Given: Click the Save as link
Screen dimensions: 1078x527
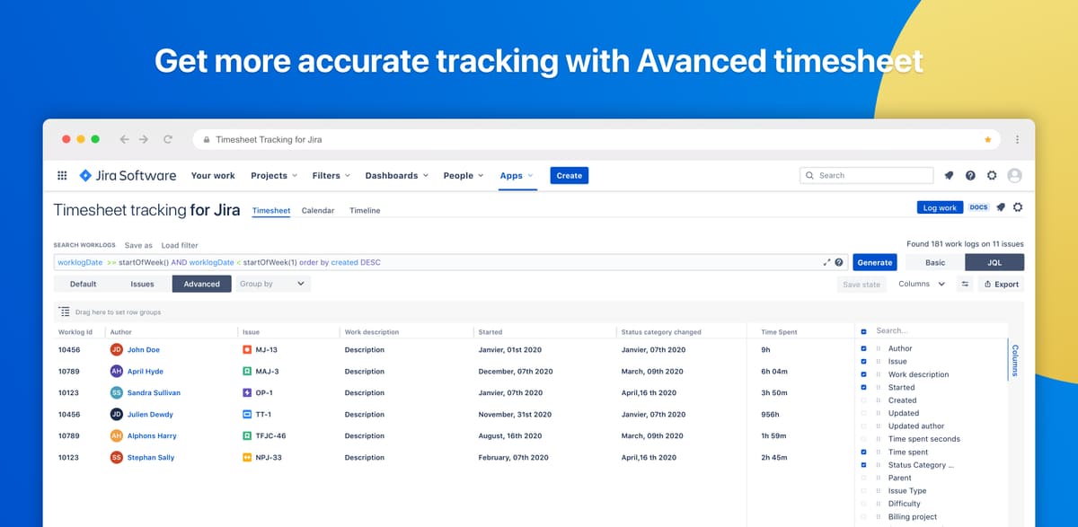Looking at the screenshot, I should [138, 245].
